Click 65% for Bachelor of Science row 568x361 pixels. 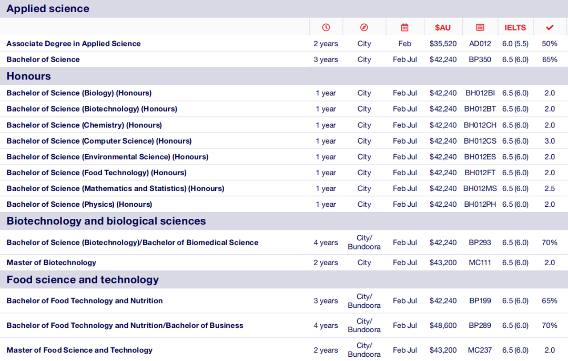(x=550, y=59)
